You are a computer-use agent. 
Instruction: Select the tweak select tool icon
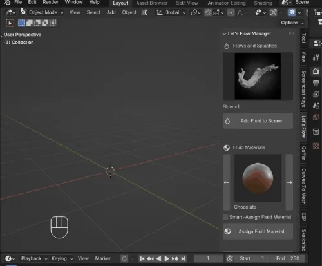coord(10,23)
